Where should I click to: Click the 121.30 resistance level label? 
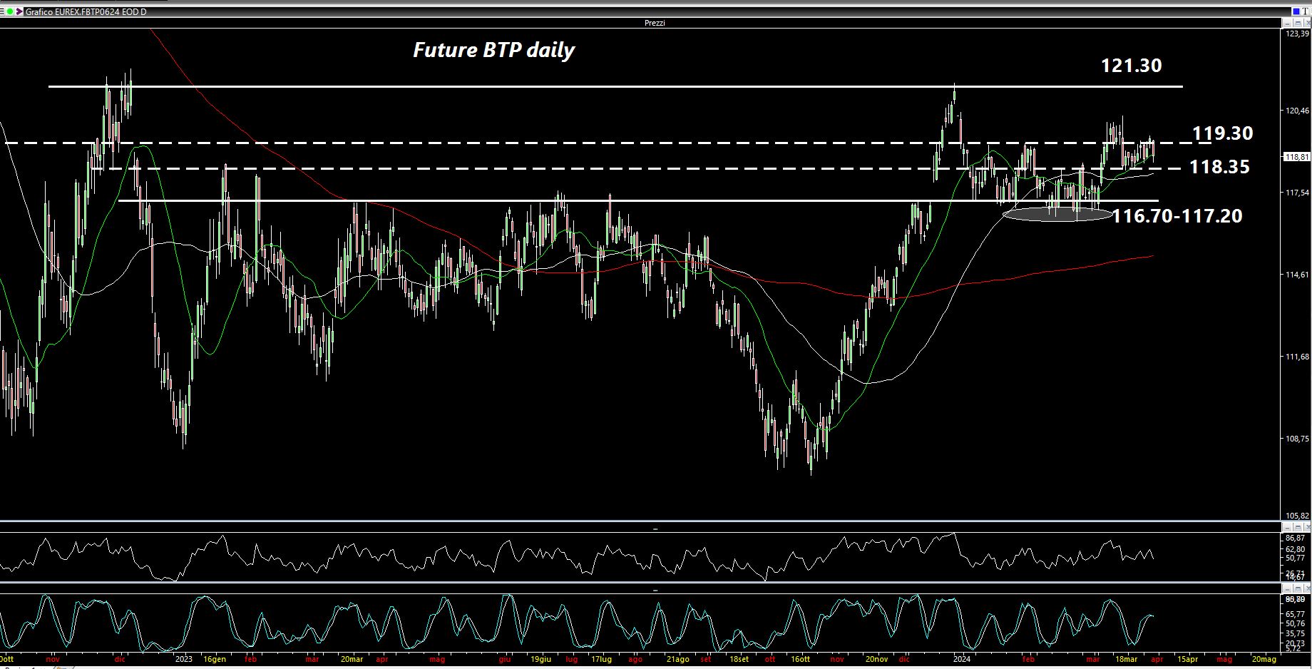point(1131,66)
